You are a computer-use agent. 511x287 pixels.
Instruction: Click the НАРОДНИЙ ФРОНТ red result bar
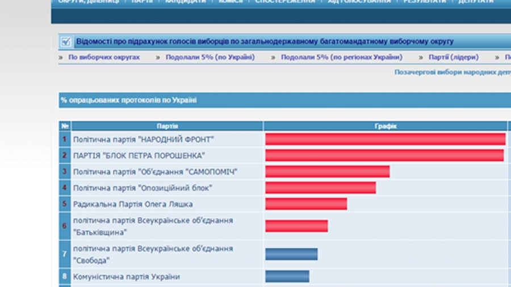click(385, 139)
